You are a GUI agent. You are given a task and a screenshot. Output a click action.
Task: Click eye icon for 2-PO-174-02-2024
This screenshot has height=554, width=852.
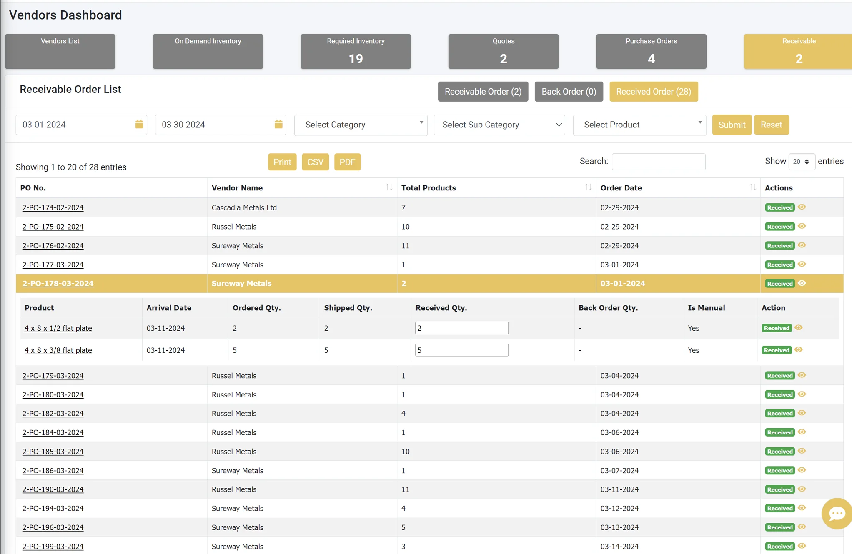(802, 207)
